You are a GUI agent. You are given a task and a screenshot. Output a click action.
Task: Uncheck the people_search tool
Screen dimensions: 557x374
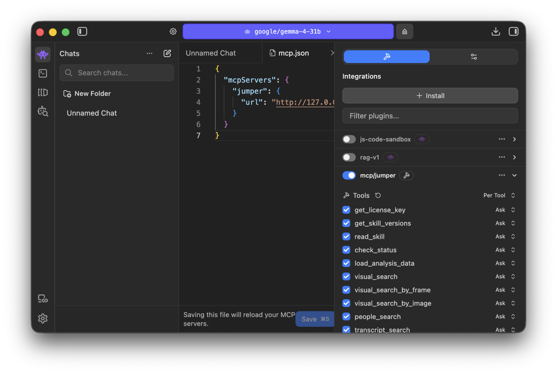pyautogui.click(x=346, y=317)
